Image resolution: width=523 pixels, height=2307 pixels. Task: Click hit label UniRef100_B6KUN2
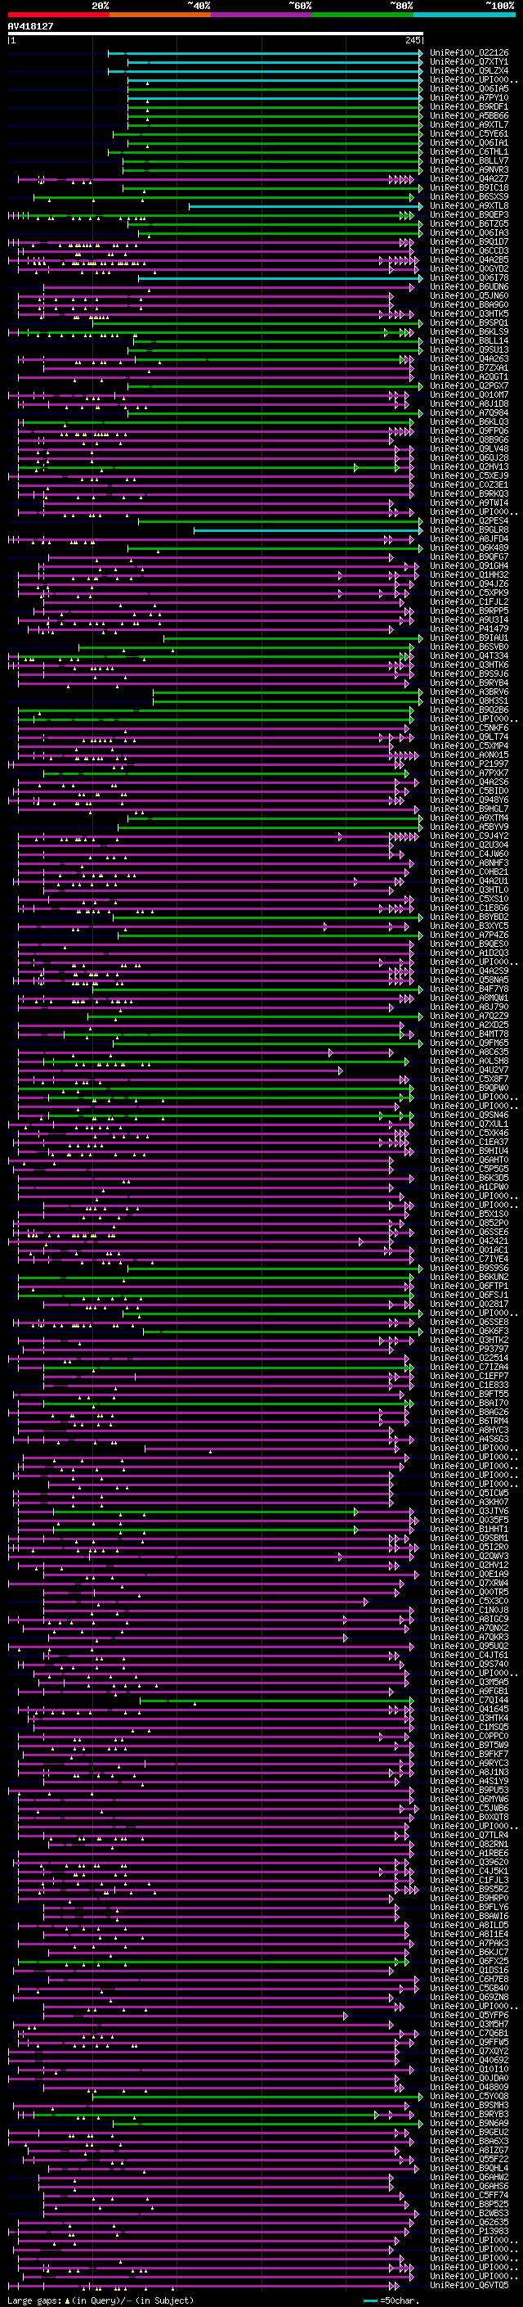pyautogui.click(x=469, y=1279)
